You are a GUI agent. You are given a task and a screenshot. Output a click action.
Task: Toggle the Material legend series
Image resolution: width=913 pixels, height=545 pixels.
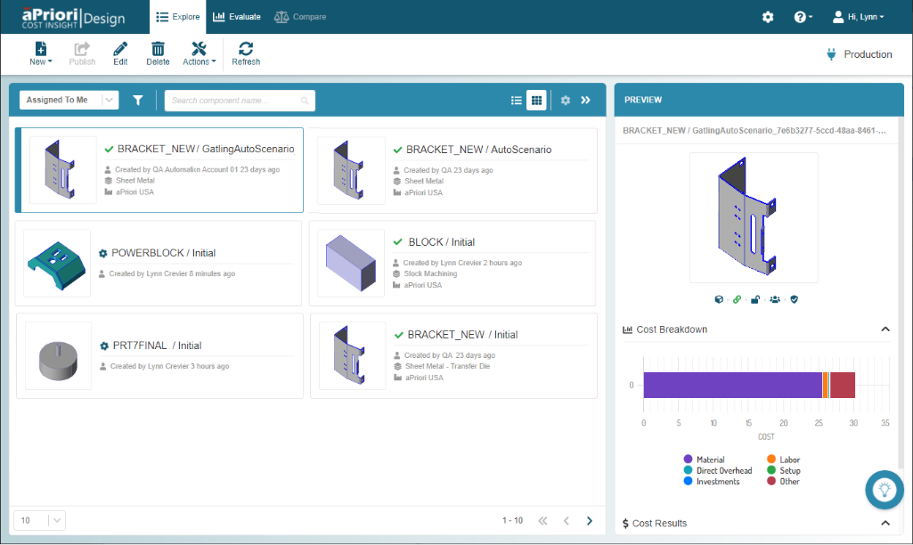tap(704, 460)
